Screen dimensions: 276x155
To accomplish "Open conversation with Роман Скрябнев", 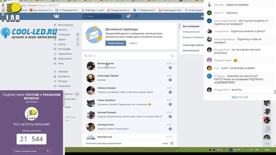I will [x=129, y=102].
